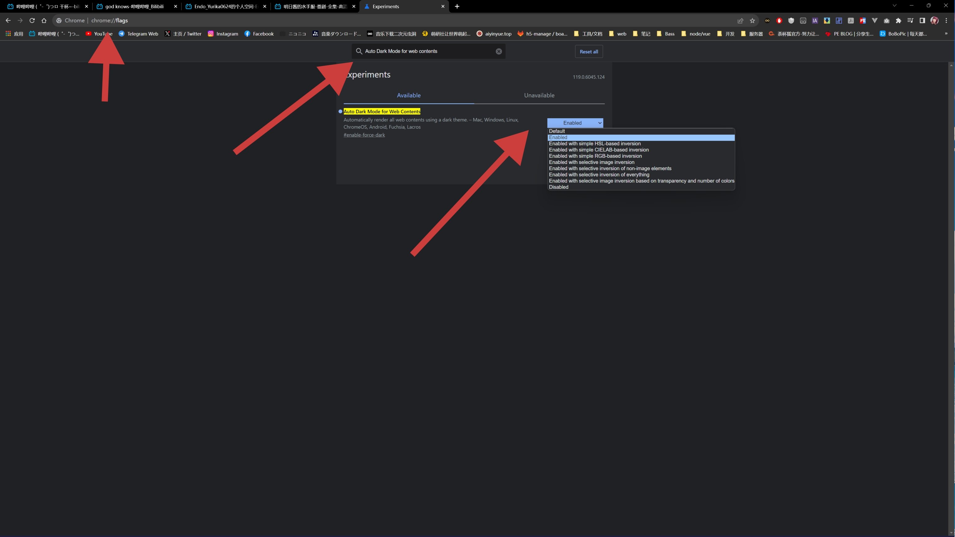Select Enabled with simple HSL-based inversion
The width and height of the screenshot is (955, 537).
point(594,144)
